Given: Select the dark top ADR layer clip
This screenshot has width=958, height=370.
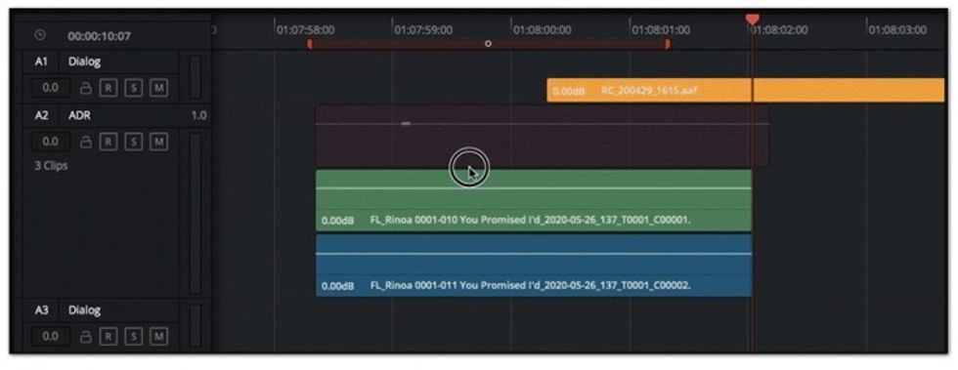Looking at the screenshot, I should (x=542, y=136).
